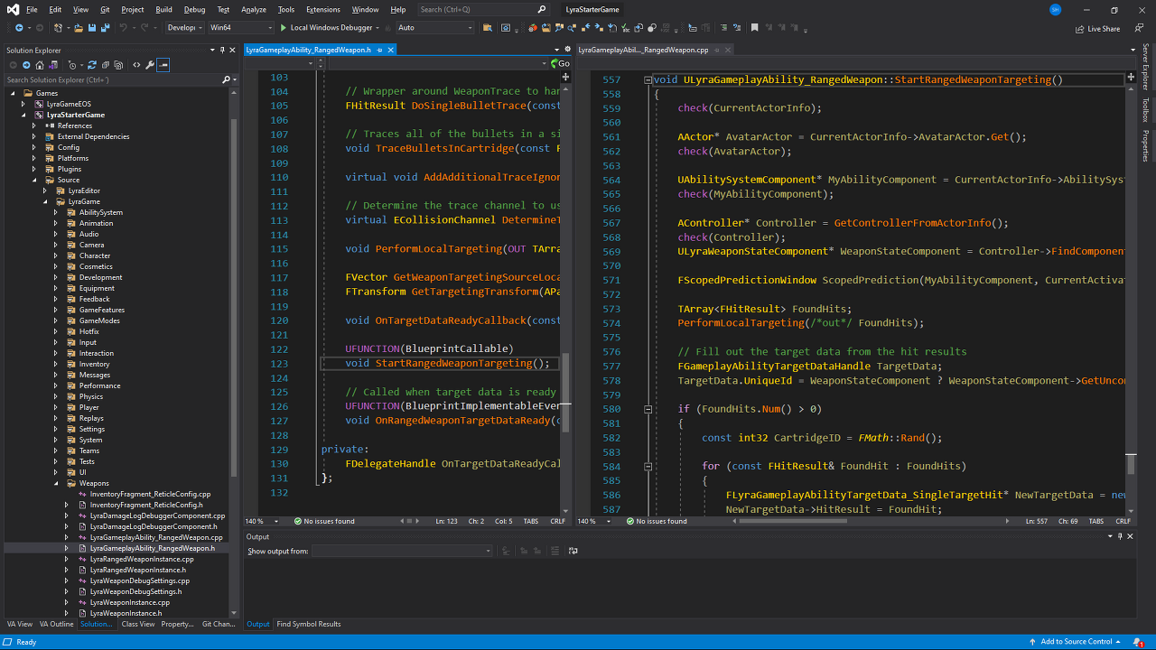The height and width of the screenshot is (650, 1156).
Task: Click the Open File toolbar icon
Action: point(78,28)
